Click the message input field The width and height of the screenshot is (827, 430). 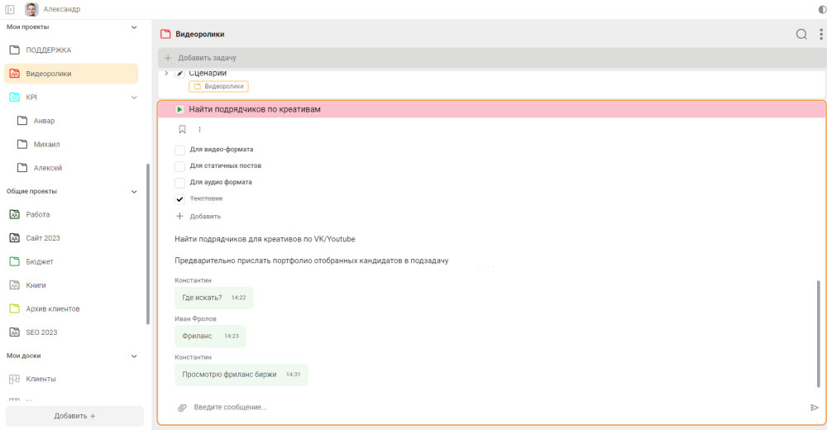click(495, 408)
